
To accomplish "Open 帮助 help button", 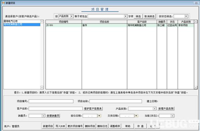I will [x=128, y=126].
